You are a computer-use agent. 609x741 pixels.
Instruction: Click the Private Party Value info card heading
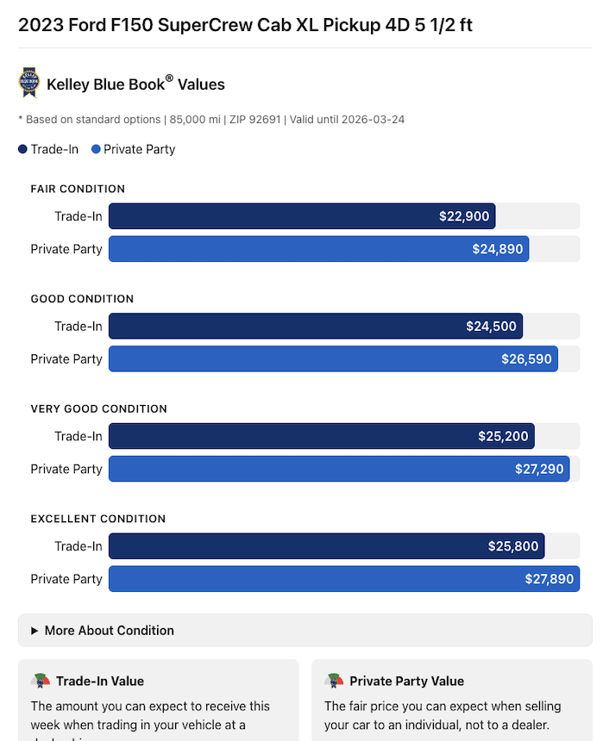tap(406, 681)
